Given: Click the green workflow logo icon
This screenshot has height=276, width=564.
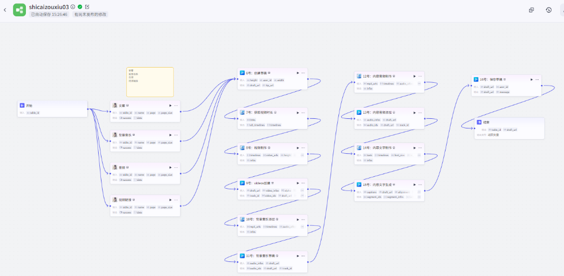Looking at the screenshot, I should pos(19,10).
